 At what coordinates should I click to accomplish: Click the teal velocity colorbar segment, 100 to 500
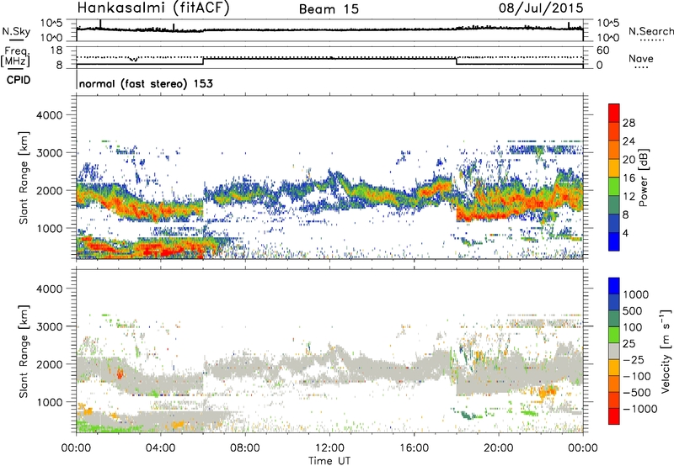click(614, 319)
